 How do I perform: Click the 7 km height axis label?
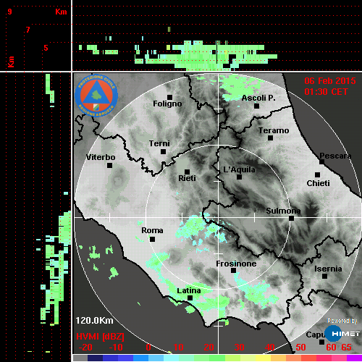(x=28, y=30)
